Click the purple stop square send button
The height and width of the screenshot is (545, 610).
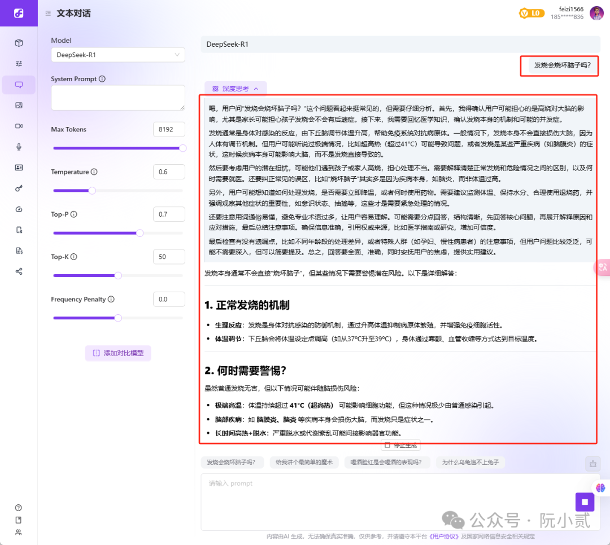[585, 502]
